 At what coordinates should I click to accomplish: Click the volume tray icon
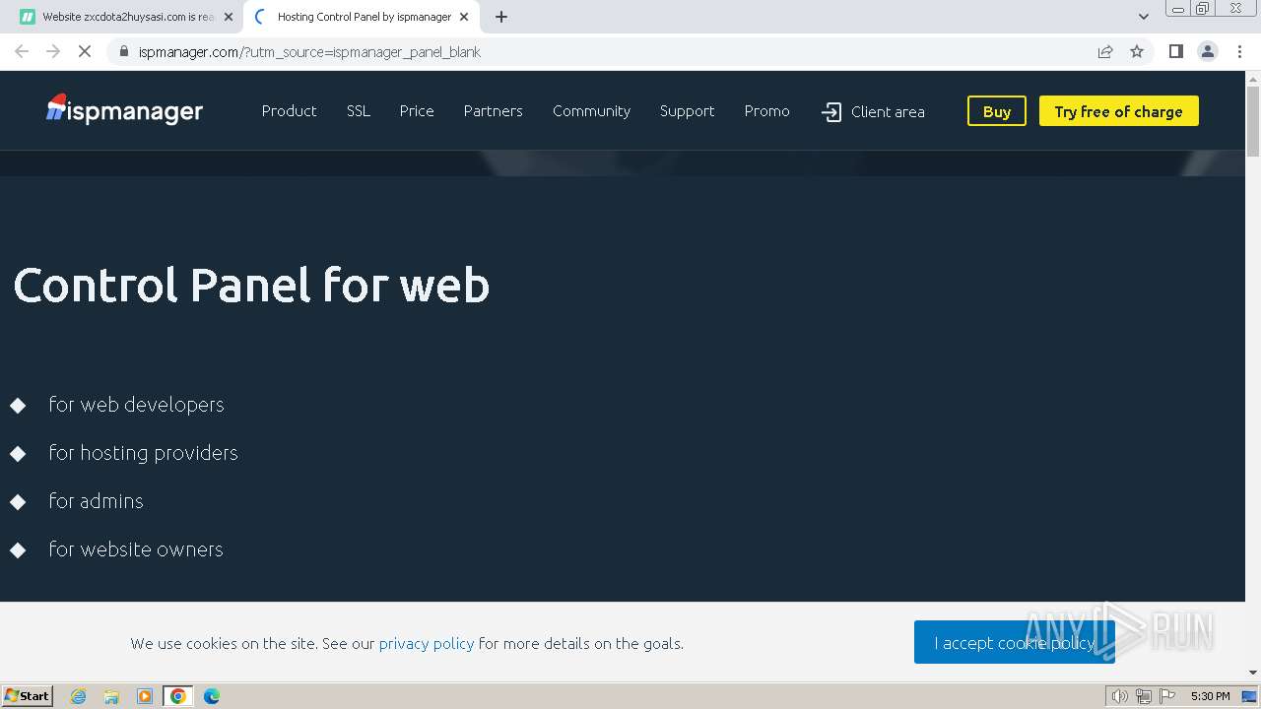(1119, 696)
